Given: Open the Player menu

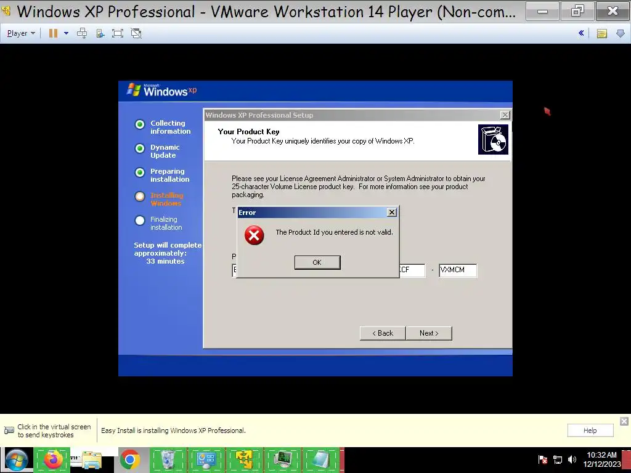Looking at the screenshot, I should click(21, 33).
